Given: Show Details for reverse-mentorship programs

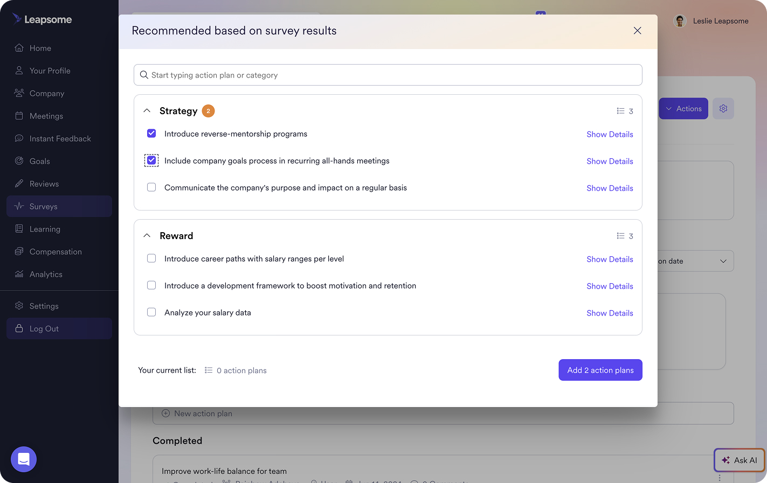Looking at the screenshot, I should 610,134.
